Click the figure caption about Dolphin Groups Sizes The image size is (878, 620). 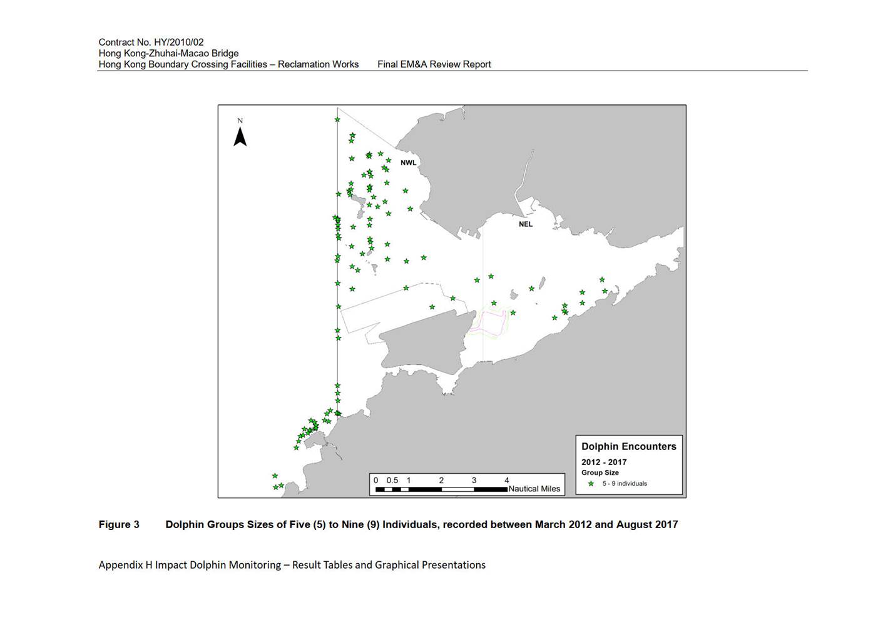pos(422,524)
